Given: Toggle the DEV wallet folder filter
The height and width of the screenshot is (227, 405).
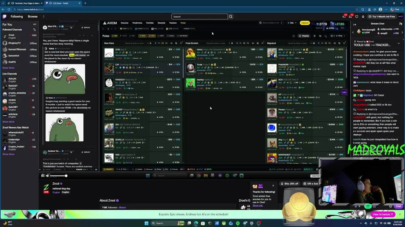Looking at the screenshot, I should click(x=161, y=36).
